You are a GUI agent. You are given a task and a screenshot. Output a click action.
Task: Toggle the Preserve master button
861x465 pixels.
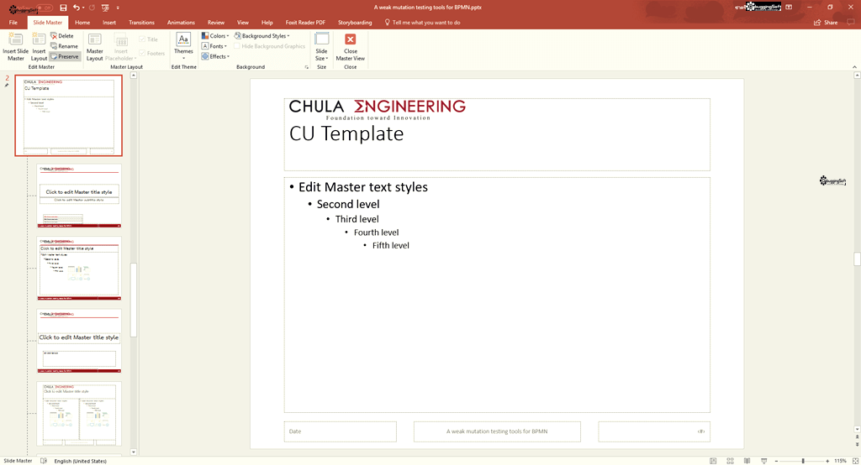[65, 56]
